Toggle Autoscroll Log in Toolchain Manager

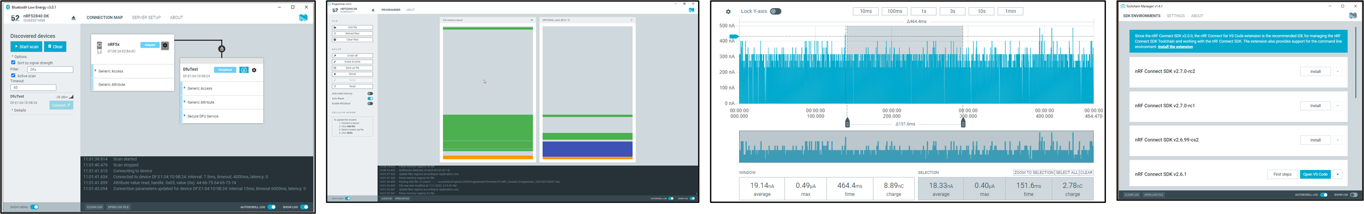tap(1324, 195)
